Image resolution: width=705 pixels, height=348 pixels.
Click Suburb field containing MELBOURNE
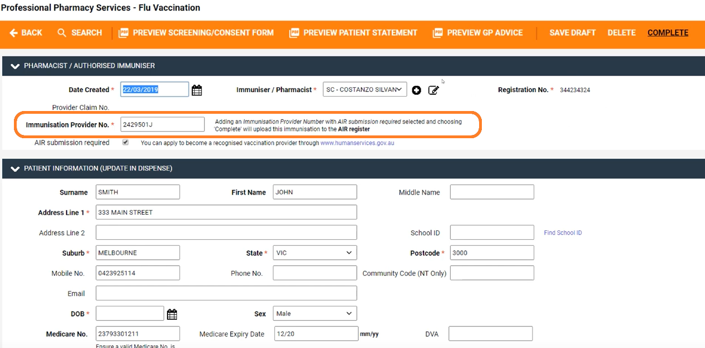(x=137, y=253)
